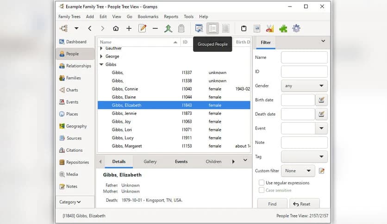
Task: Open the addon manager puzzle piece icon
Action: (283, 29)
